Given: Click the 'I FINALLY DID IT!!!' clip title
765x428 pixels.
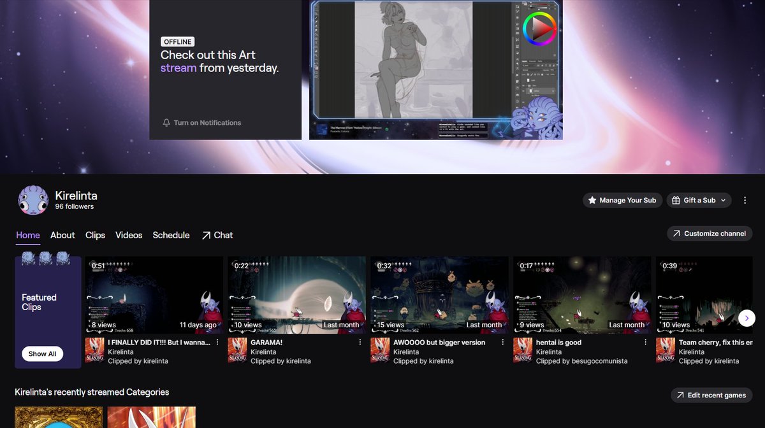Looking at the screenshot, I should 159,343.
